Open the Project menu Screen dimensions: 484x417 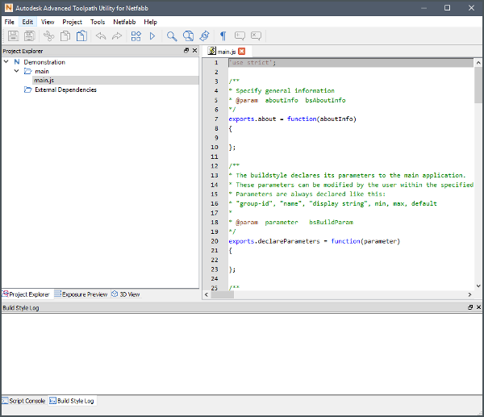[x=73, y=22]
